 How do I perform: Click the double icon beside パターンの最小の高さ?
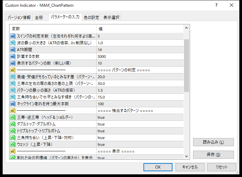coord(13,90)
